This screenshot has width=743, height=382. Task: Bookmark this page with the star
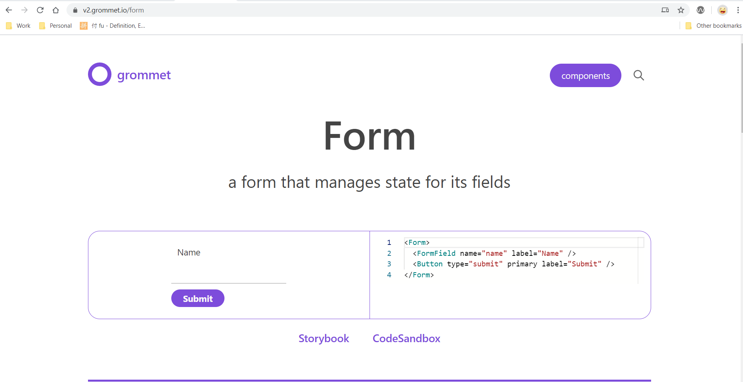coord(681,10)
